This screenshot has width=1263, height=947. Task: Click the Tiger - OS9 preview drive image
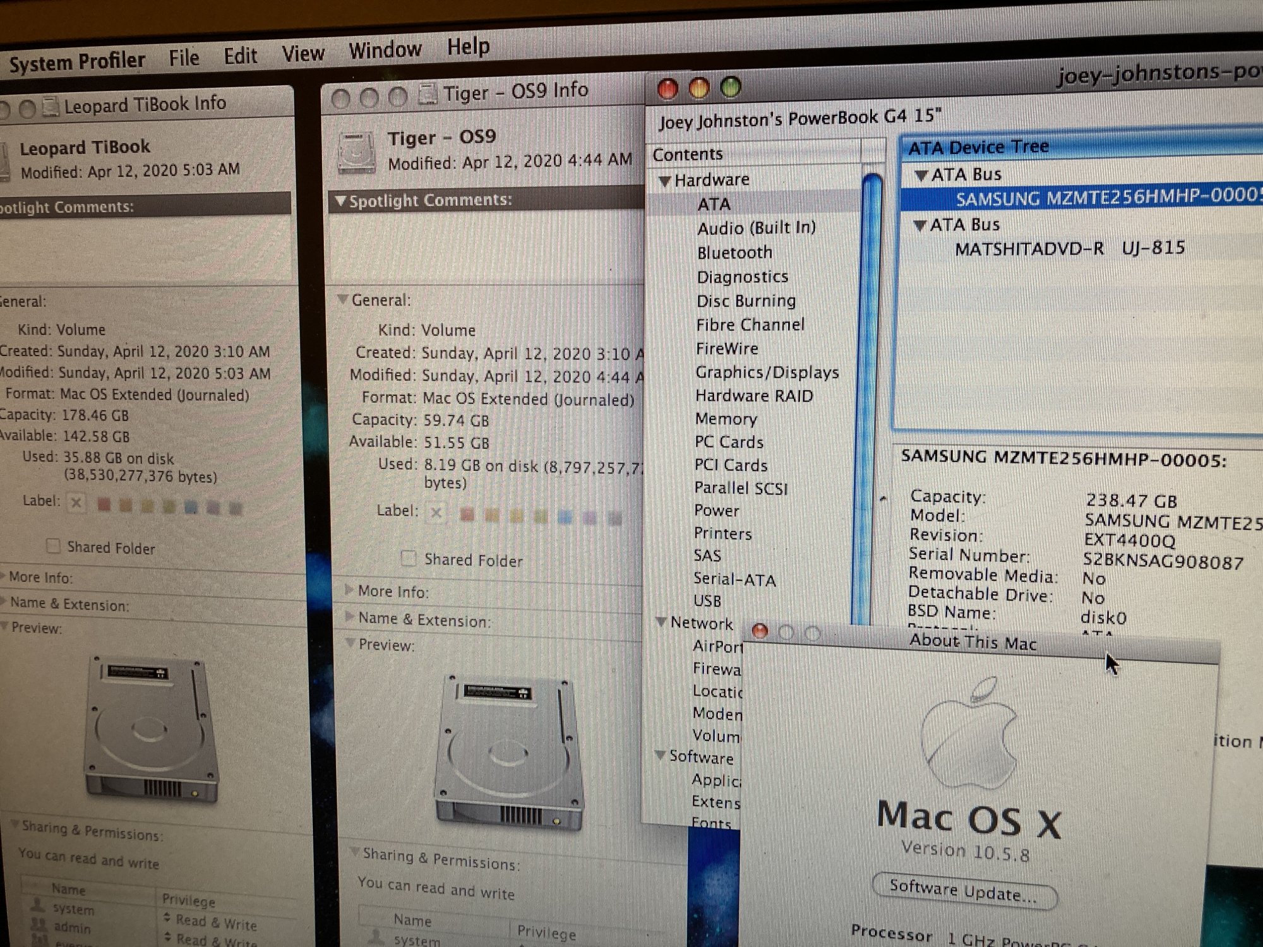(509, 753)
